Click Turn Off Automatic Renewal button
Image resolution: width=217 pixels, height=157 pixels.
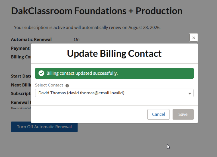point(44,127)
